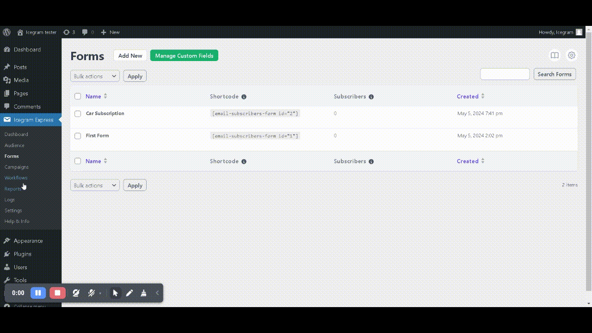The image size is (592, 333).
Task: Show Subscribers info tooltip in header
Action: coord(371,97)
